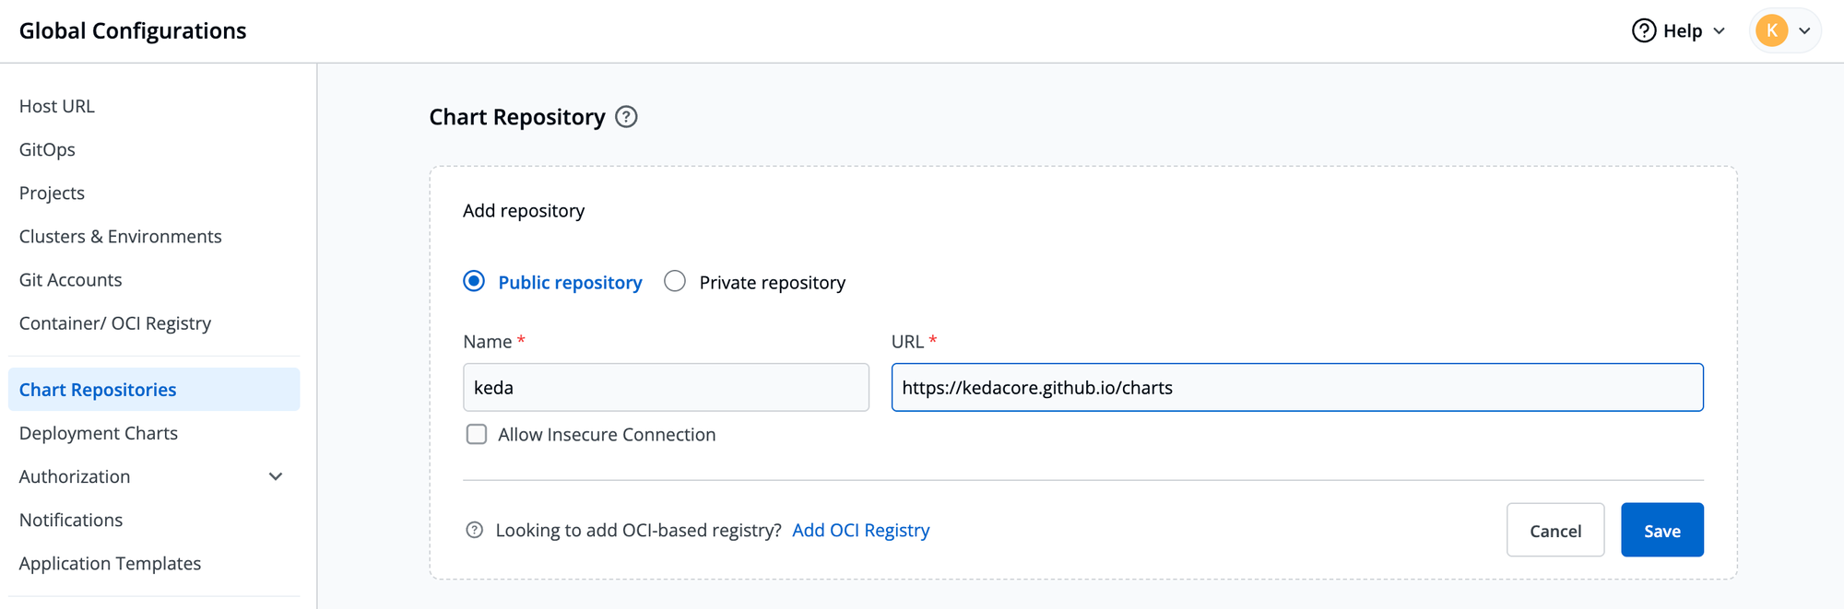Select the Public repository radio button
This screenshot has width=1844, height=609.
point(474,281)
